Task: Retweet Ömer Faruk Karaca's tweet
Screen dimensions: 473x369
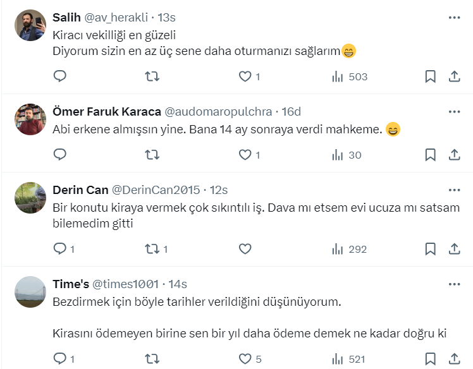Action: tap(152, 155)
